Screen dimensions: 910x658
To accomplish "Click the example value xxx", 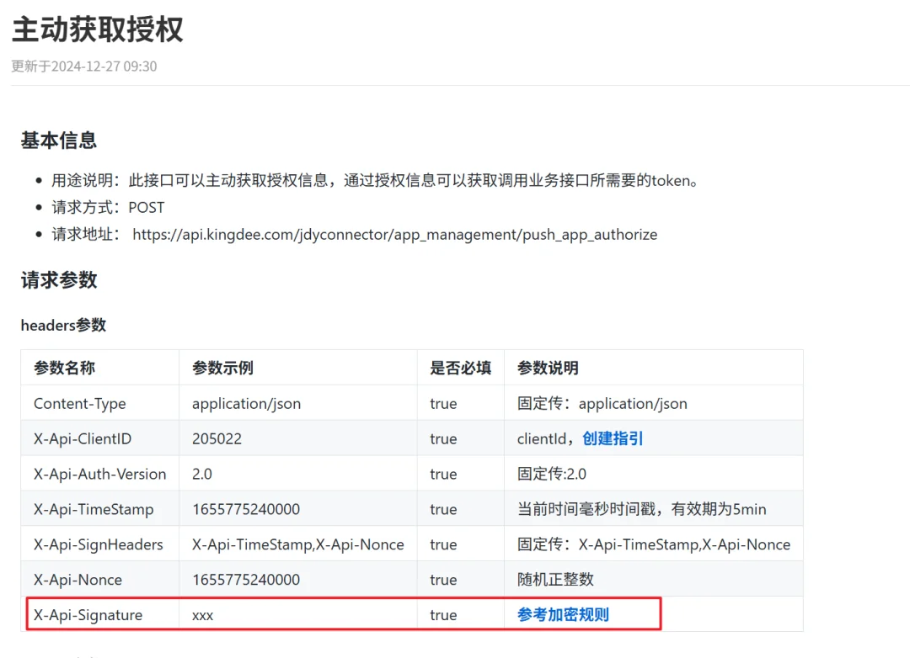I will pos(202,616).
